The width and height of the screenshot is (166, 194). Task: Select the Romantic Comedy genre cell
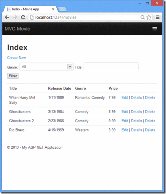pyautogui.click(x=90, y=97)
